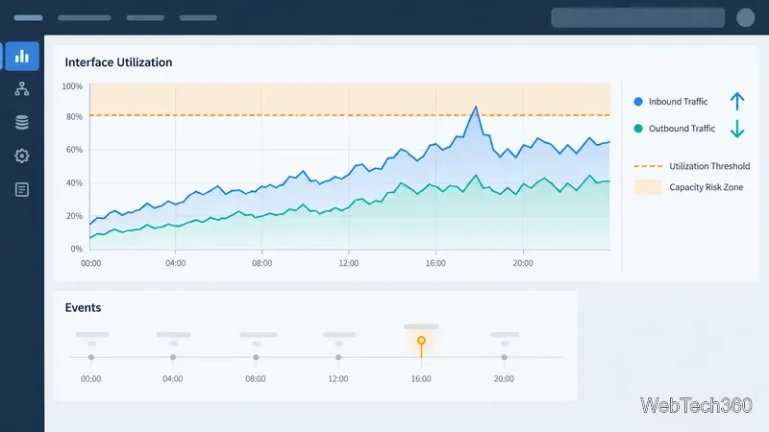The width and height of the screenshot is (769, 432).
Task: Click the outbound traffic down arrow icon
Action: pyautogui.click(x=736, y=129)
